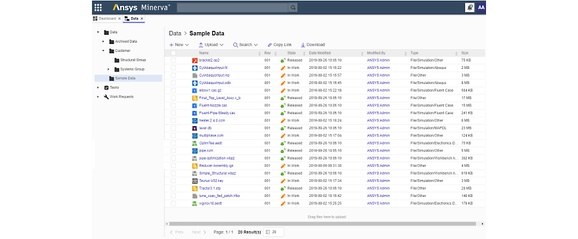Check the box for Simple_Structural.wbpz
The image size is (578, 239).
click(x=173, y=173)
